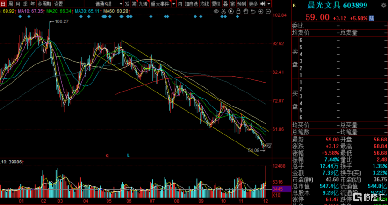Screen dimensions: 388x205
Task: Click the 发 toolbar button
Action: click(x=127, y=4)
